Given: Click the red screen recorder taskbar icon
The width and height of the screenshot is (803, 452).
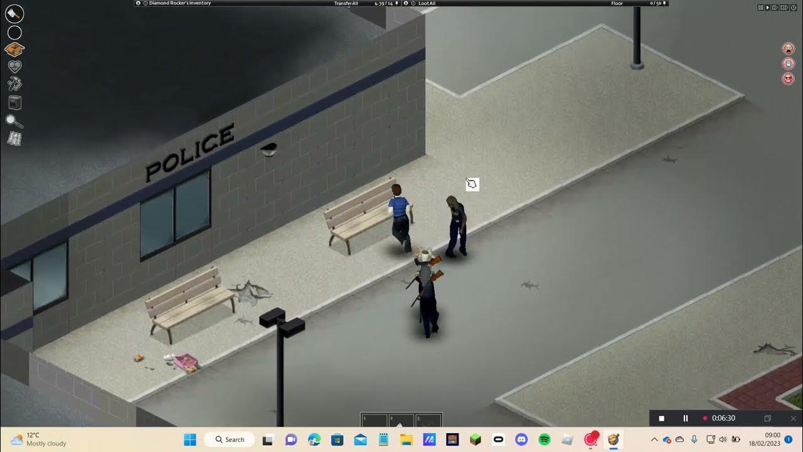Looking at the screenshot, I should coord(591,439).
